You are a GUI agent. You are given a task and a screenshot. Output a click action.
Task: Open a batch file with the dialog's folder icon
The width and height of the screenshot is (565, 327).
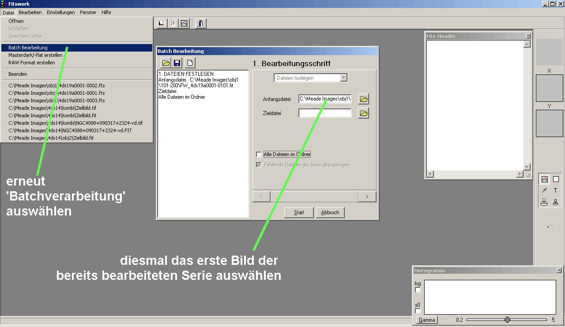coord(166,63)
